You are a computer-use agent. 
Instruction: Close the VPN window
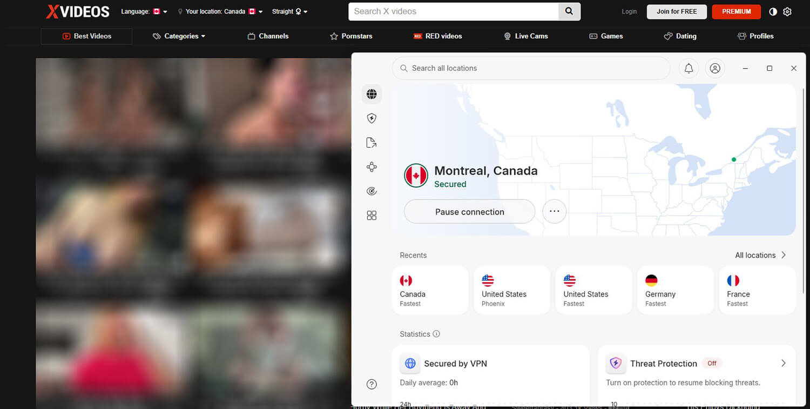pos(794,68)
